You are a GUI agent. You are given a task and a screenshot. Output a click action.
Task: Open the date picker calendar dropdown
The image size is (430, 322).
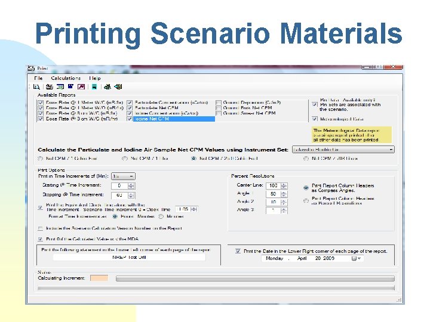[356, 258]
